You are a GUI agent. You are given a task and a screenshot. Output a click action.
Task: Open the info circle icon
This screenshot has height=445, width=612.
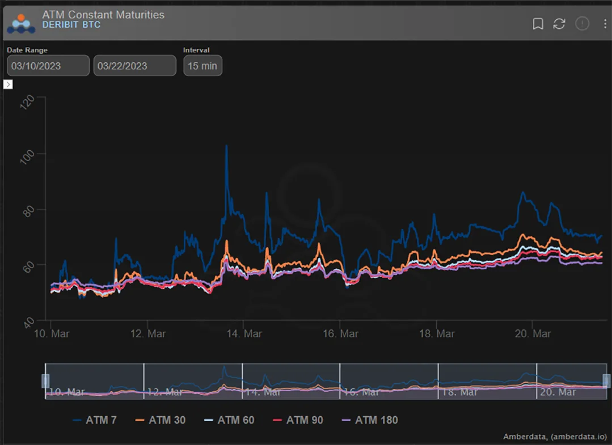[582, 24]
